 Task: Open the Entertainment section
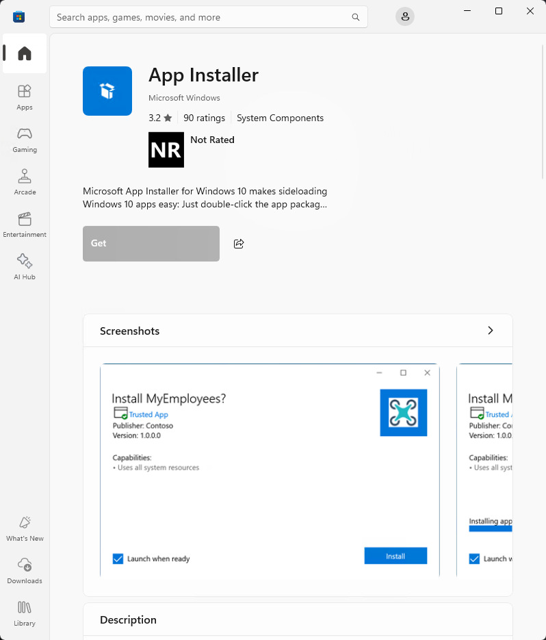25,225
